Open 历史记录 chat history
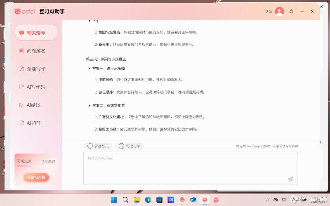The width and height of the screenshot is (330, 206). click(x=130, y=146)
